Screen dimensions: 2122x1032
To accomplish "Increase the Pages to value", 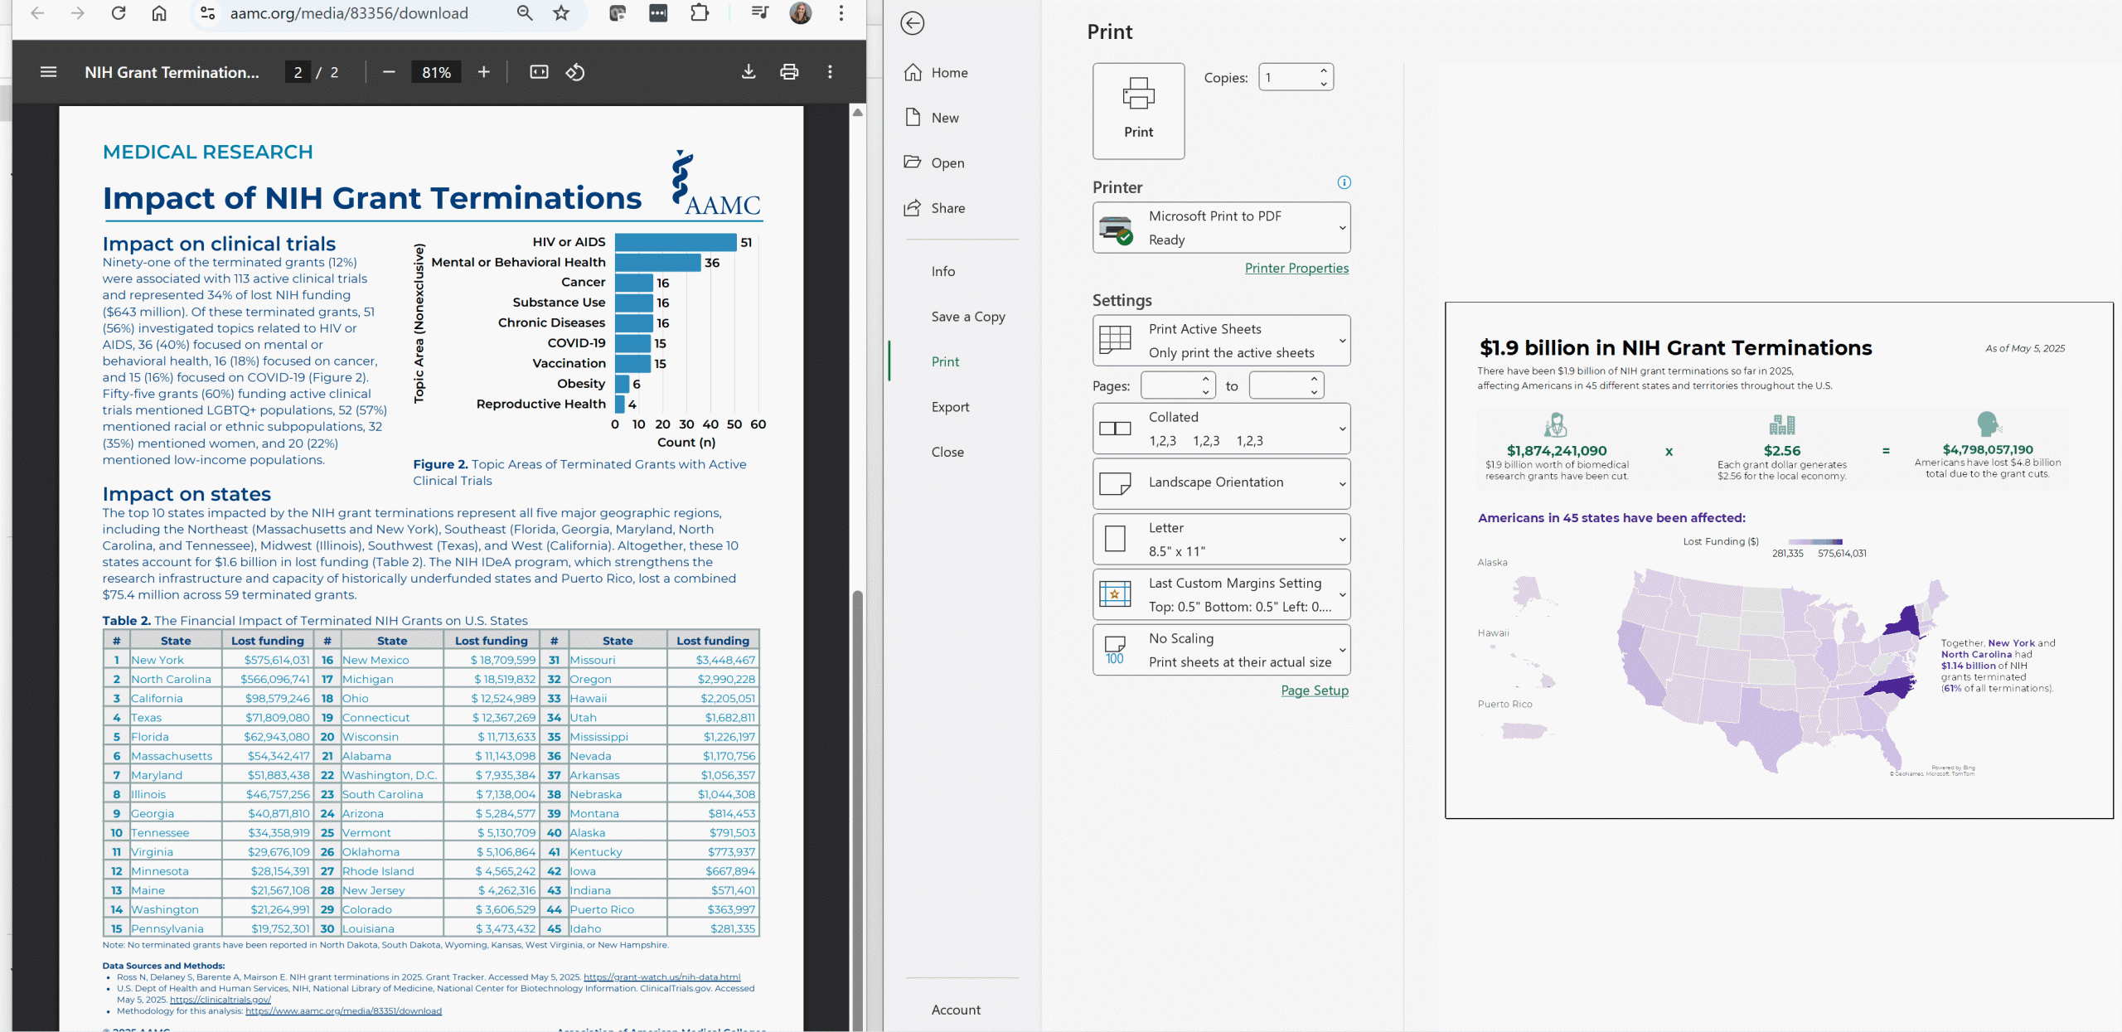I will [1314, 380].
